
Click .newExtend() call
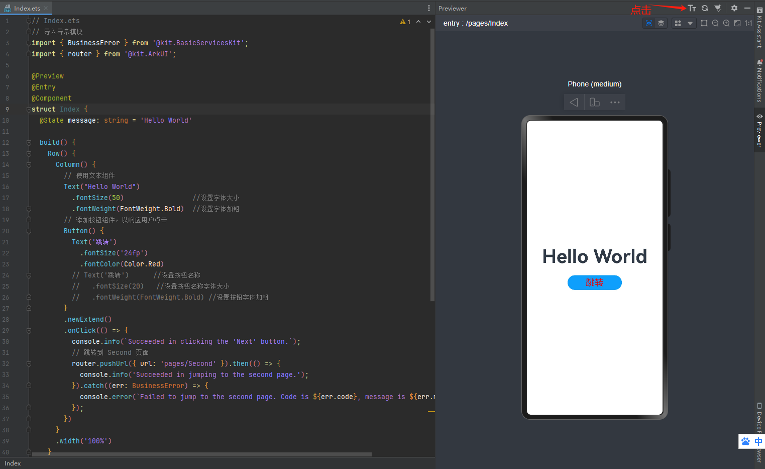click(88, 319)
